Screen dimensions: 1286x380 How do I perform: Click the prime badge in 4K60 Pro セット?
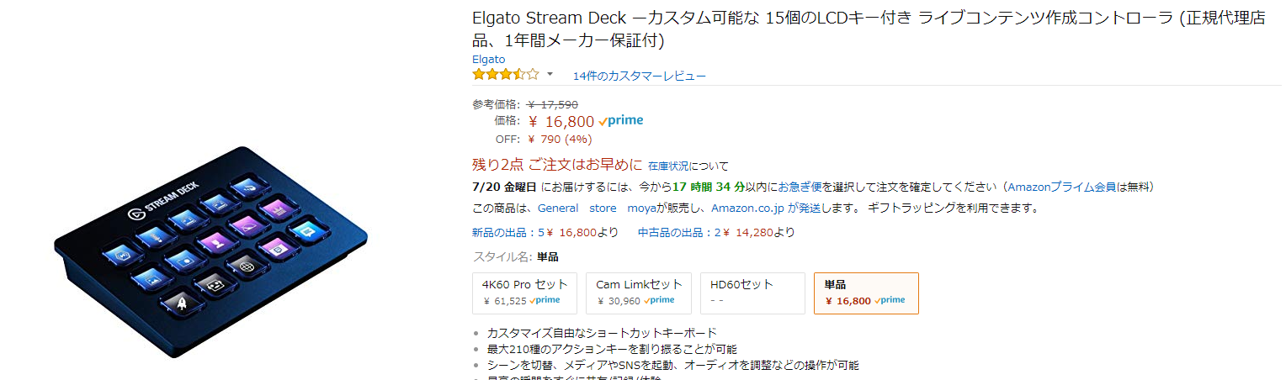click(x=545, y=300)
